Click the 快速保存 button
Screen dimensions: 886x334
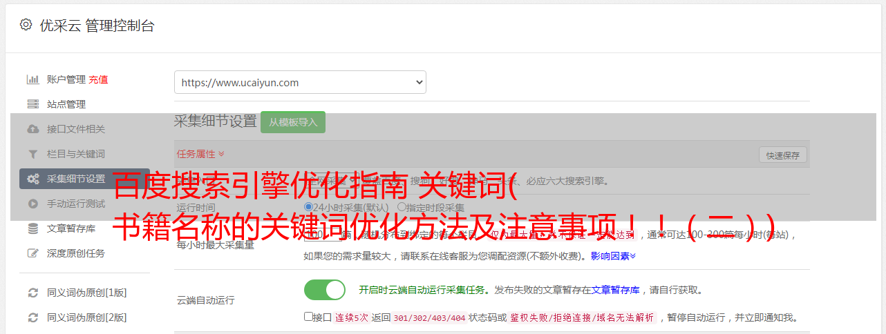click(x=783, y=155)
